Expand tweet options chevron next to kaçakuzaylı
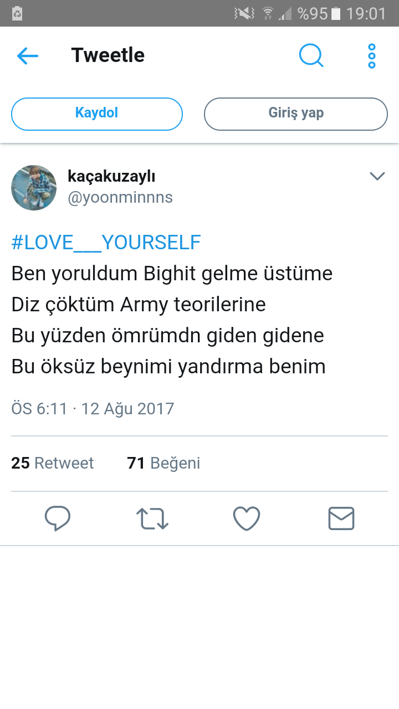 click(377, 176)
